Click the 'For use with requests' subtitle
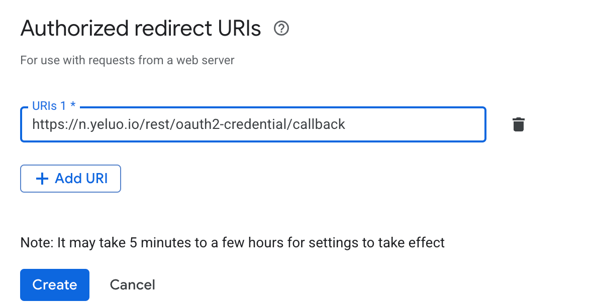The image size is (593, 305). 127,61
